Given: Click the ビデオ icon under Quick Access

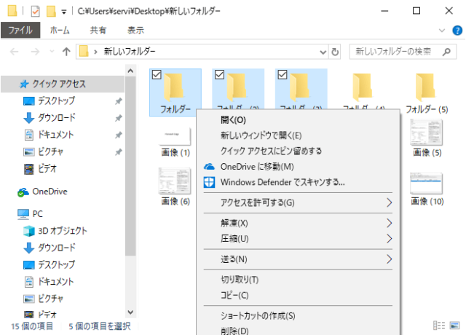Looking at the screenshot, I should [29, 169].
